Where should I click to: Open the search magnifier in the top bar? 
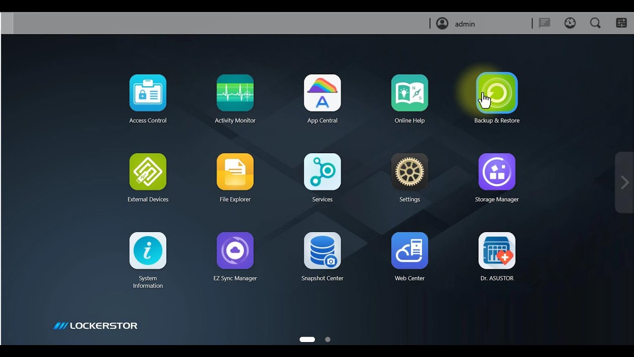[x=595, y=23]
